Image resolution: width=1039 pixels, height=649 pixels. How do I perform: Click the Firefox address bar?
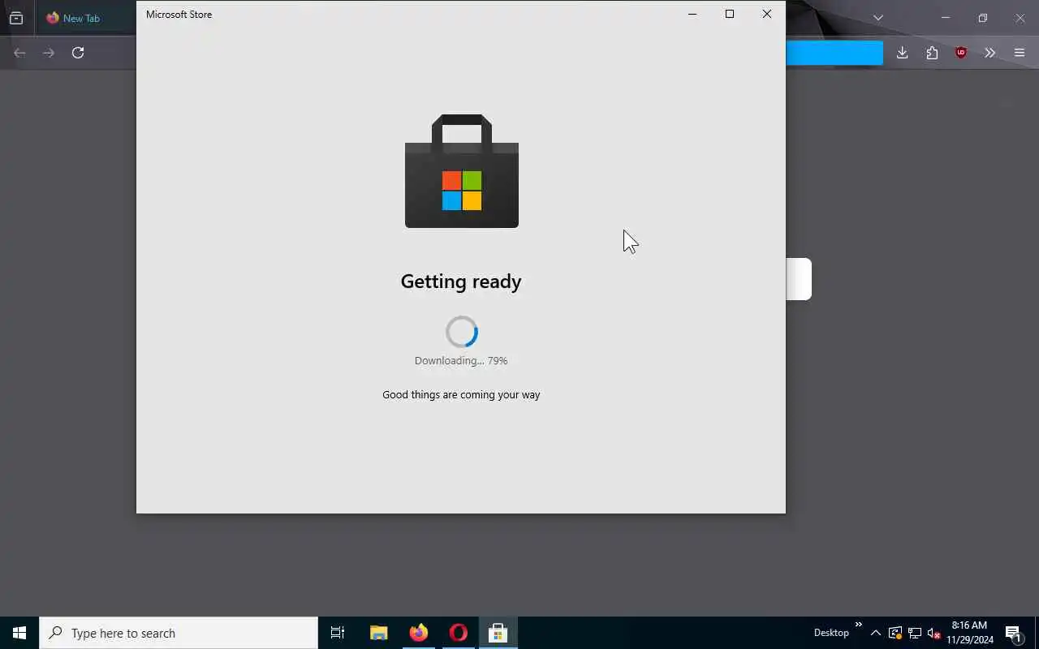834,53
